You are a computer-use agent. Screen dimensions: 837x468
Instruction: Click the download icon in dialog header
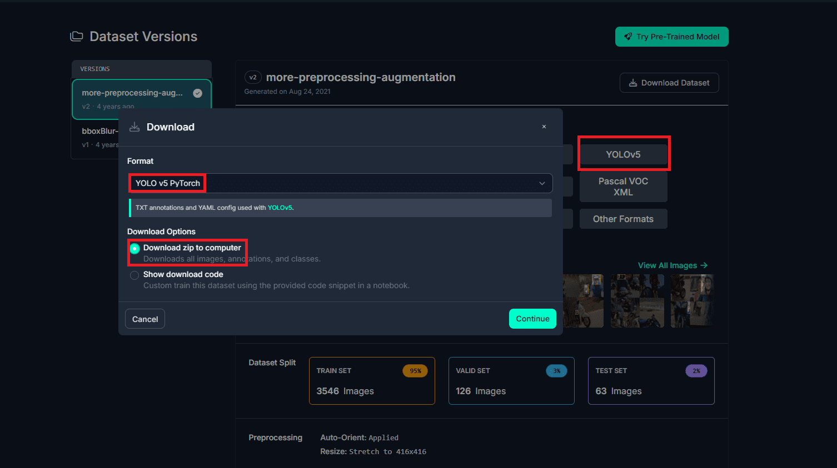[134, 127]
